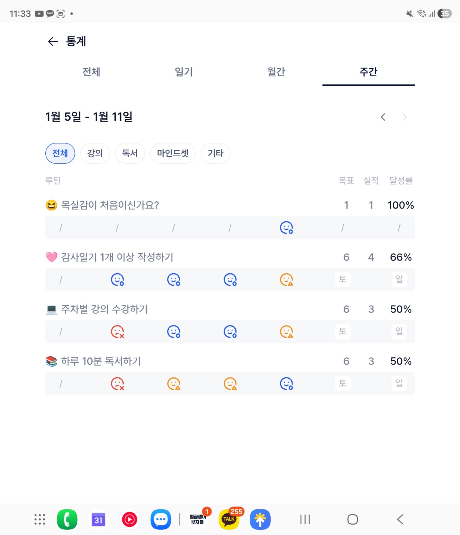The width and height of the screenshot is (460, 535).
Task: Switch to the 월간 tab
Action: coord(276,72)
